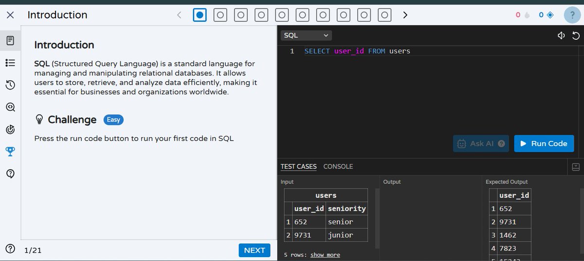Image resolution: width=584 pixels, height=261 pixels.
Task: Open the progress chart sidebar icon
Action: coord(10,129)
